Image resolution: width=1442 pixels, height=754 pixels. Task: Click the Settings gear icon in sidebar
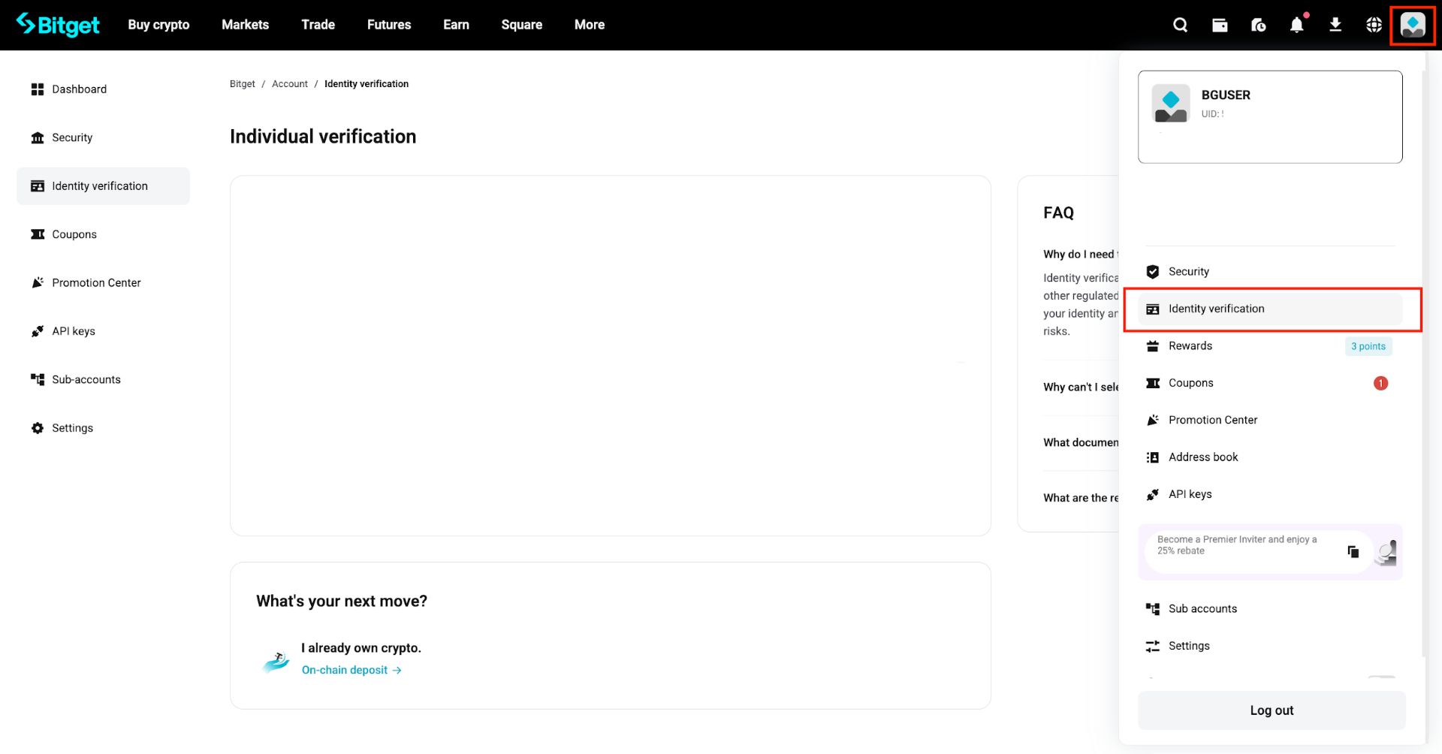(38, 428)
